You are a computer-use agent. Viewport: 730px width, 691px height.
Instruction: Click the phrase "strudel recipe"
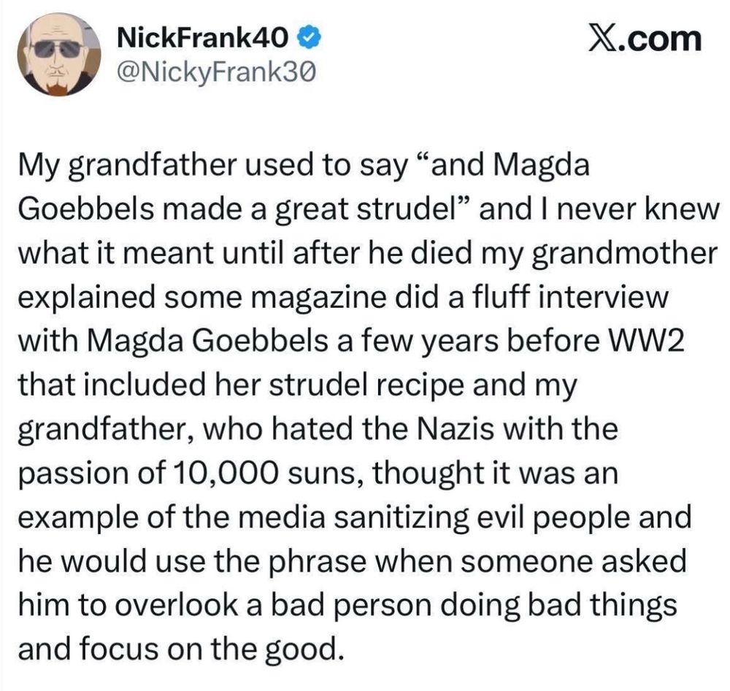366,386
